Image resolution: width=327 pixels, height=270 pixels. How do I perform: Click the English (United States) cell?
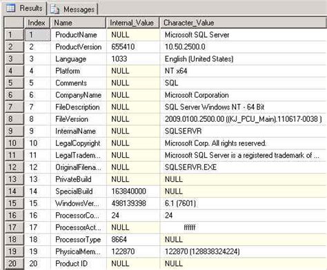[x=244, y=59]
